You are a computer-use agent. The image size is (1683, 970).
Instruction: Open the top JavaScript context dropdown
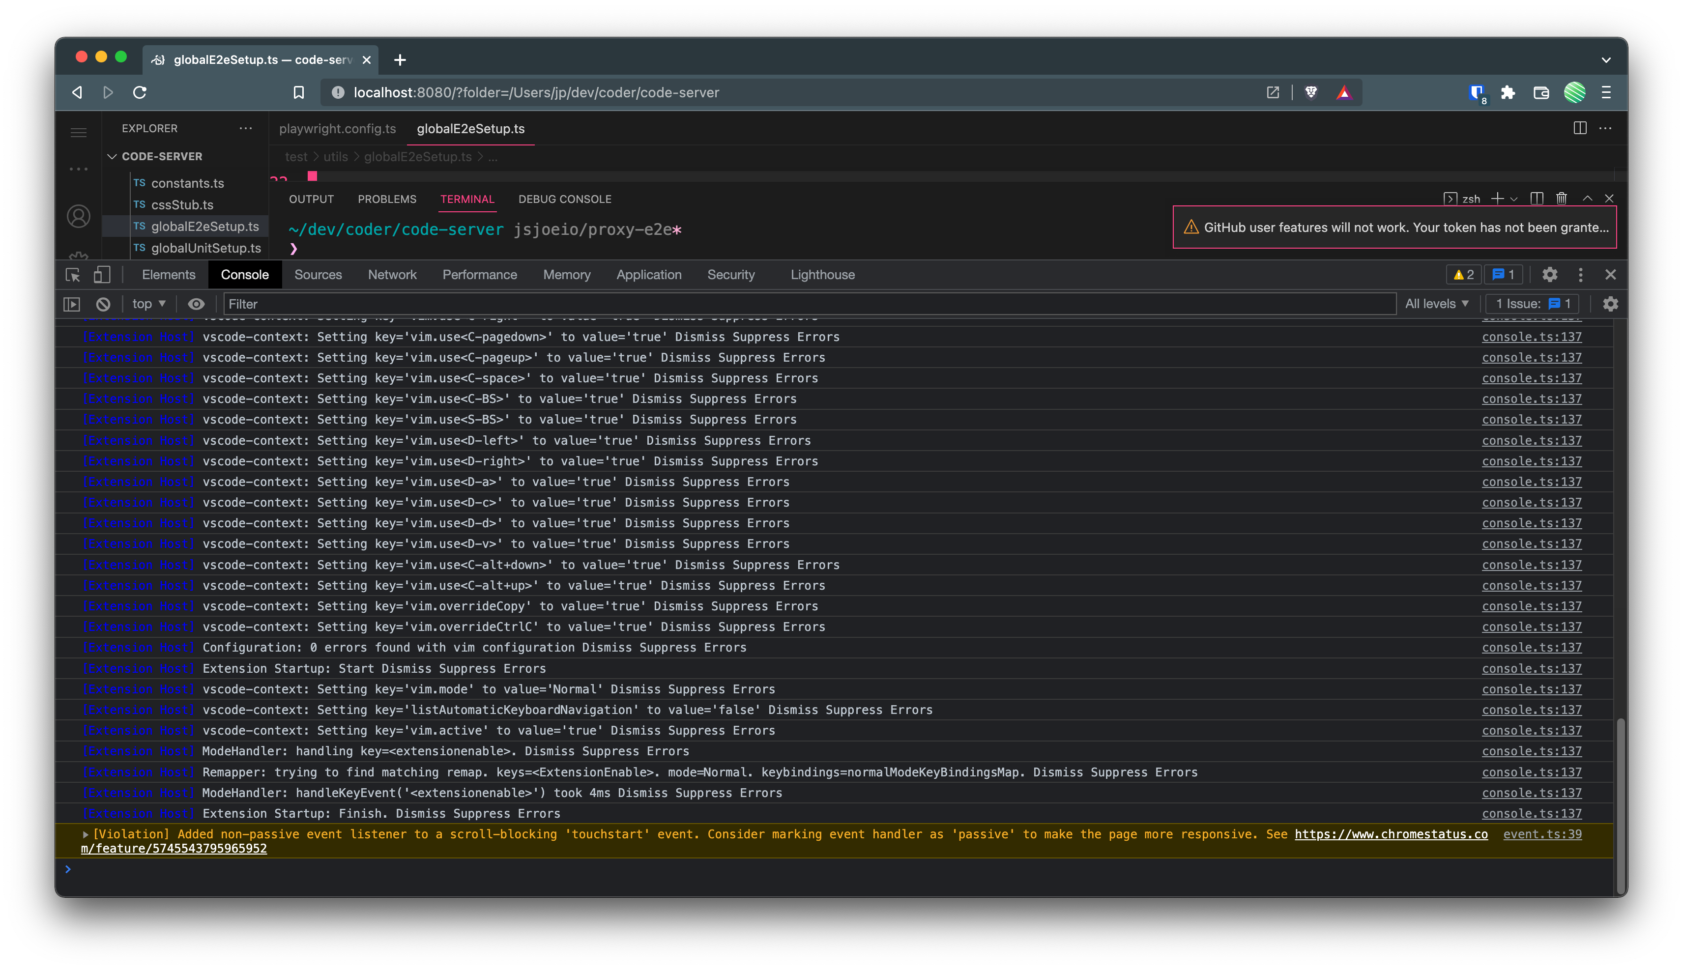148,304
